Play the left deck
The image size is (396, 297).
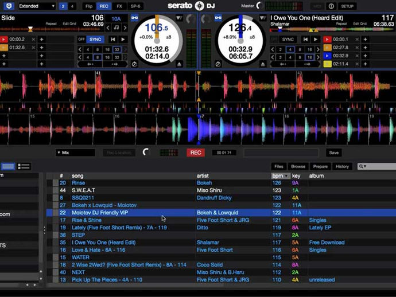123,40
